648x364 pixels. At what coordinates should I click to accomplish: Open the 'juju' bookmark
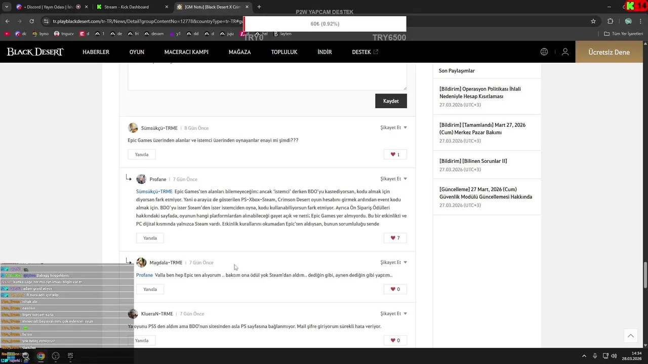(x=226, y=34)
